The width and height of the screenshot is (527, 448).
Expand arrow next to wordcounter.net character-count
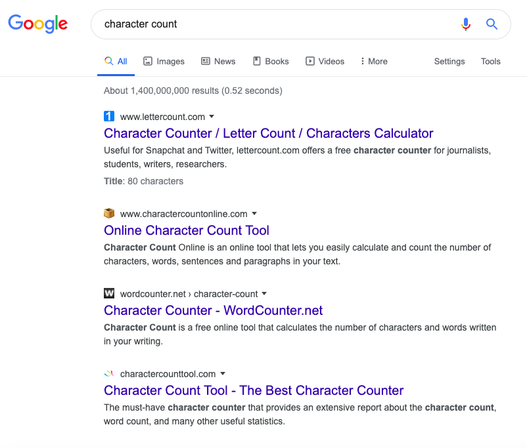pos(264,294)
